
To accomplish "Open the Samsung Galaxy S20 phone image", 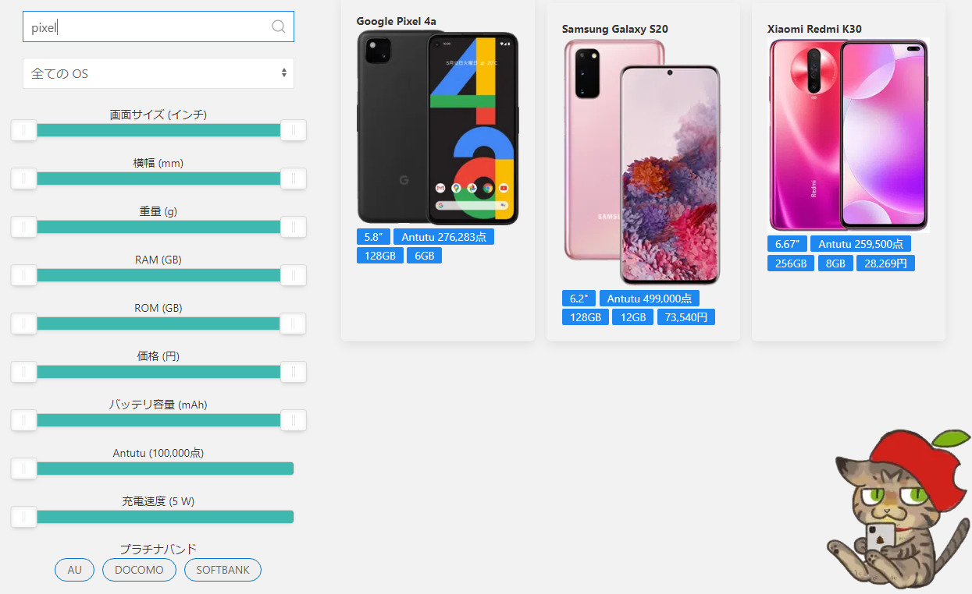I will 642,162.
